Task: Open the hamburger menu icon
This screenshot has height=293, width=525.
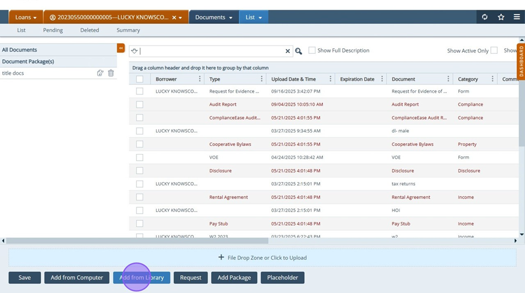Action: [x=516, y=17]
